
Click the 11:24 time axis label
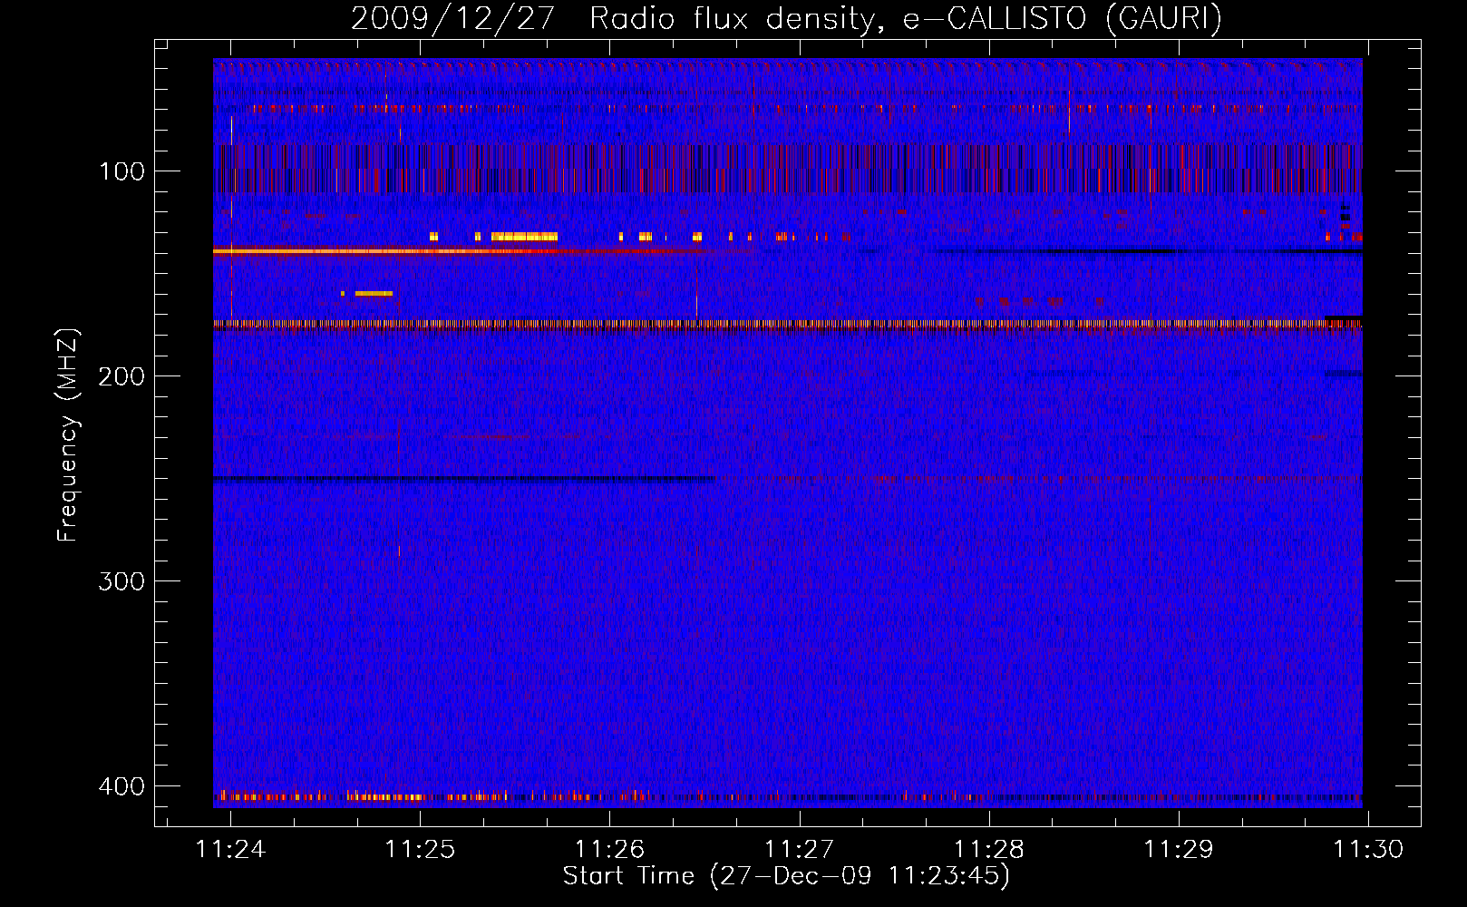230,849
